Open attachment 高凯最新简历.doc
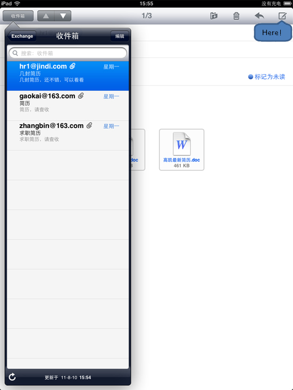Viewport: 293px width, 390px height. tap(181, 149)
